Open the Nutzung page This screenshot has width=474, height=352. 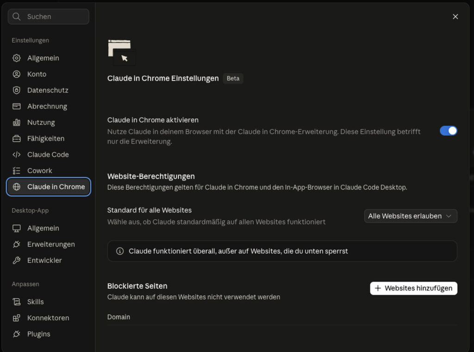tap(48, 123)
